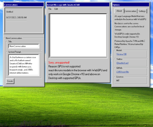Open the Edit menu
This screenshot has height=127, width=153.
56,9
